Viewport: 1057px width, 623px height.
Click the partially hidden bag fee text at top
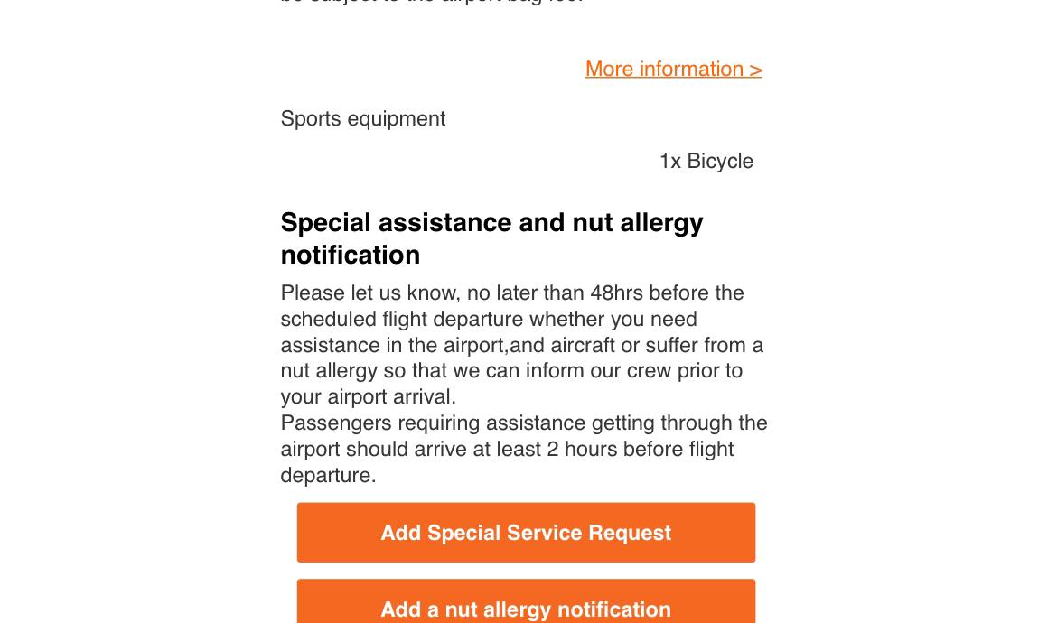coord(432,3)
